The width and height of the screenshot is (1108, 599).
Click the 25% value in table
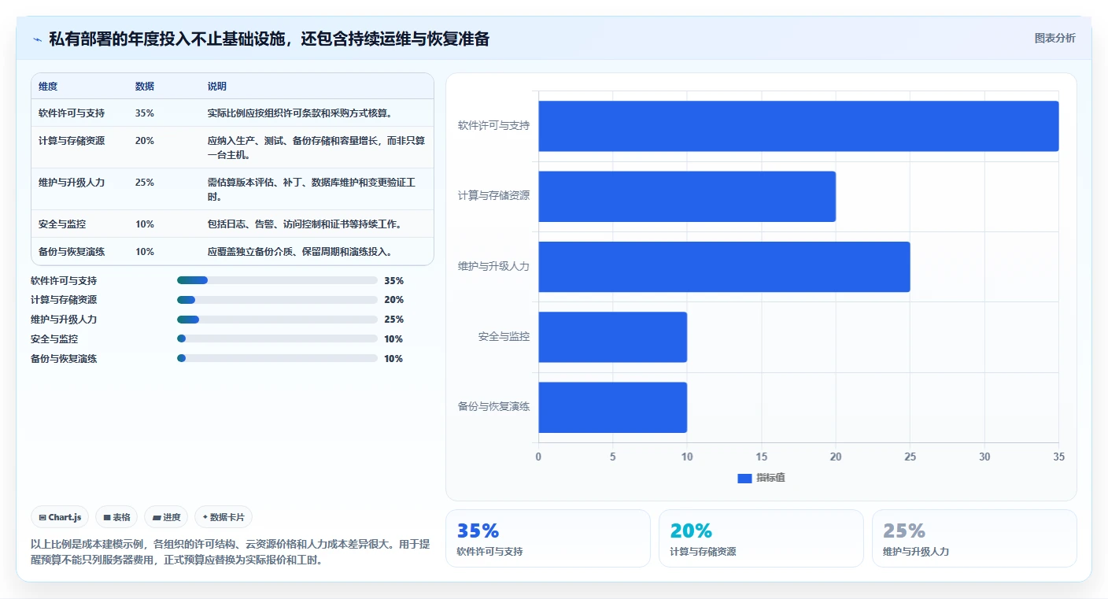(145, 183)
